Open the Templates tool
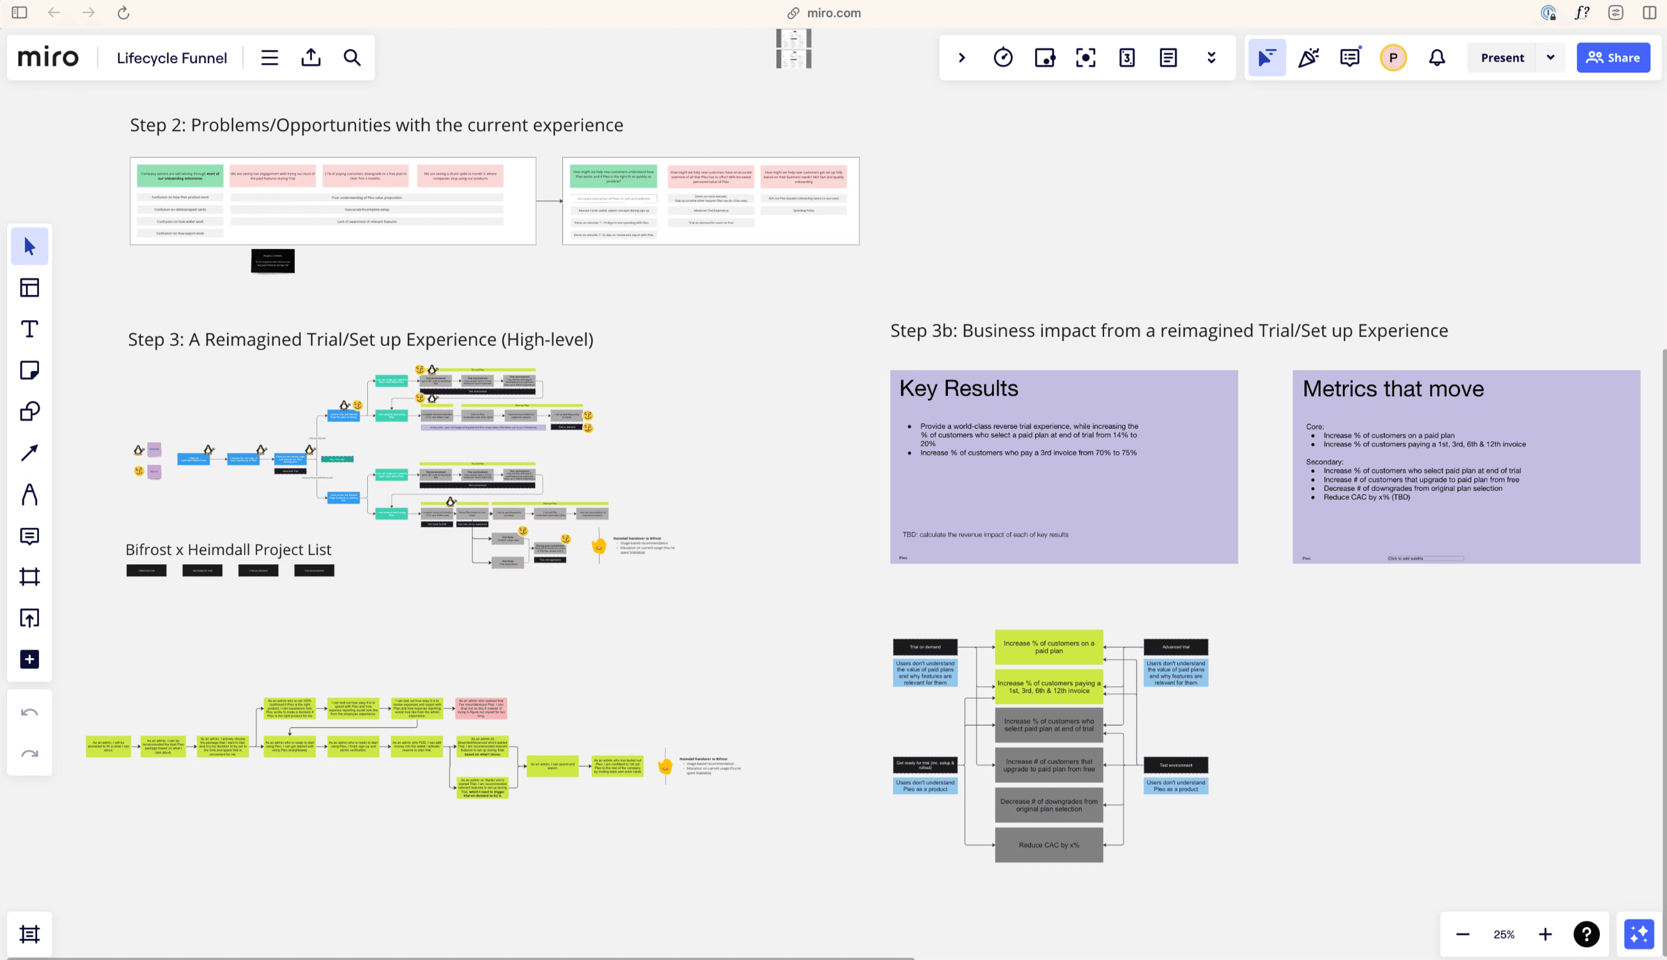The height and width of the screenshot is (960, 1667). [x=29, y=288]
